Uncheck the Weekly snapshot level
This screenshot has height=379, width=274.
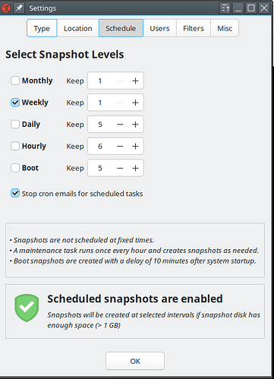tap(15, 103)
